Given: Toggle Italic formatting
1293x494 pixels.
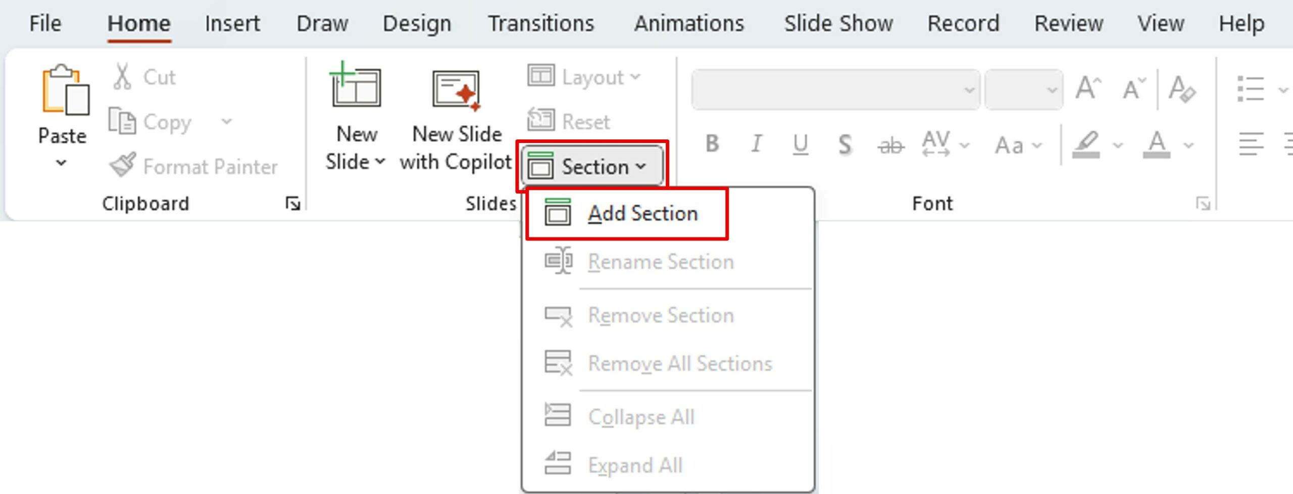Looking at the screenshot, I should [756, 144].
